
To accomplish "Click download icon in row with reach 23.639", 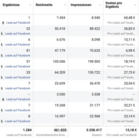I will coord(2,89).
